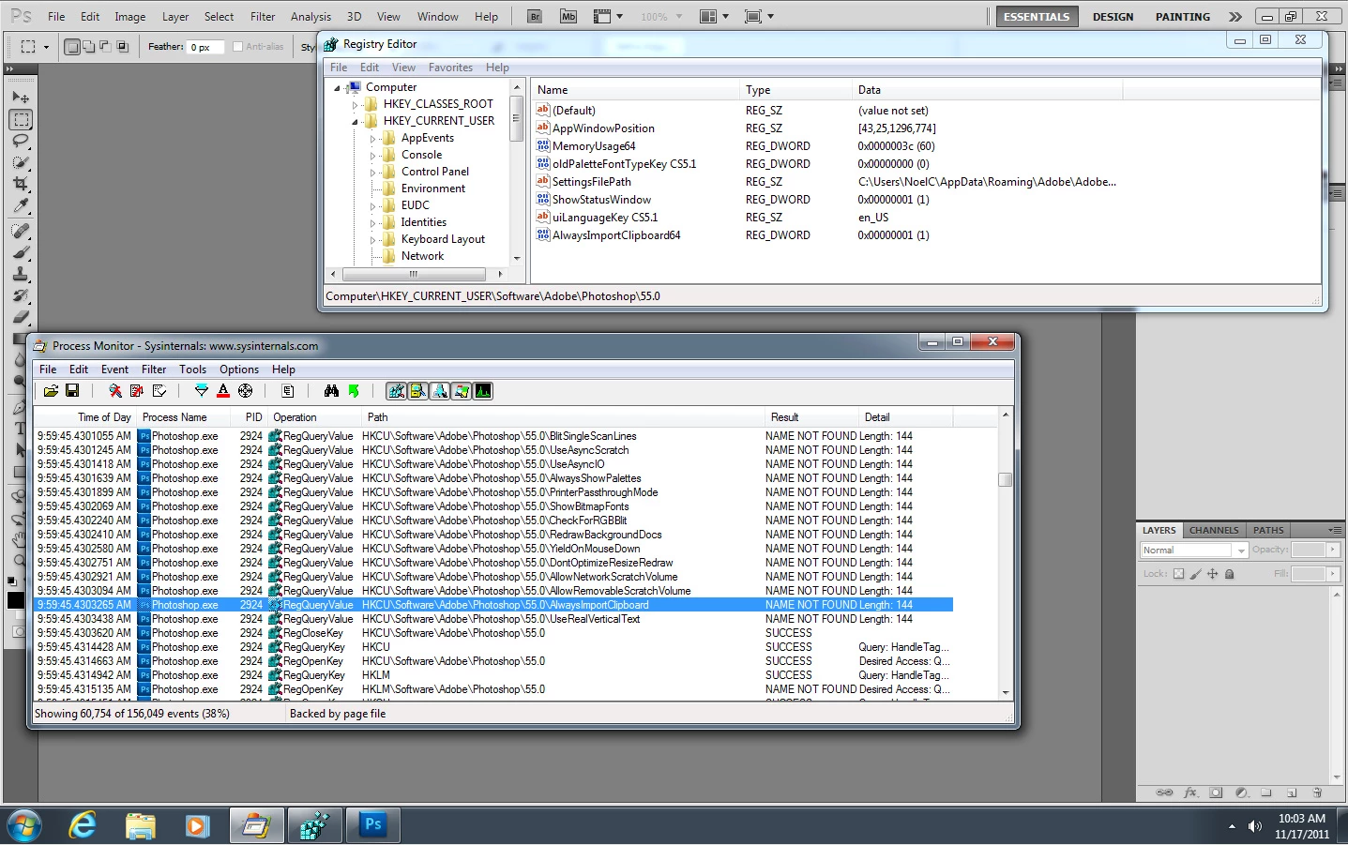Image resolution: width=1348 pixels, height=845 pixels.
Task: Open the Opacity slider arrow in Layers
Action: (1332, 550)
